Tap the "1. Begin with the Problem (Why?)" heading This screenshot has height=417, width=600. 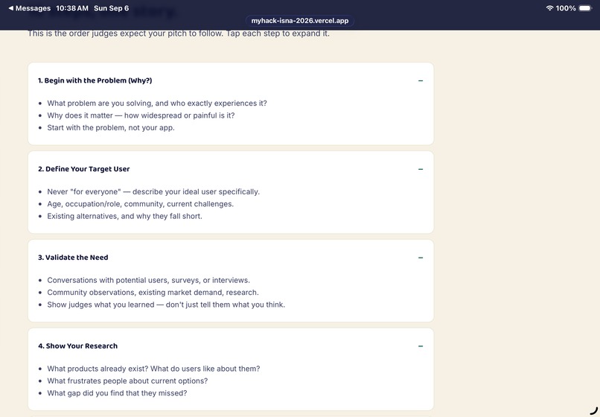[x=95, y=80]
